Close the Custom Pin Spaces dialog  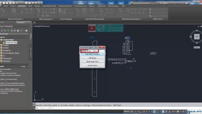tap(102, 47)
